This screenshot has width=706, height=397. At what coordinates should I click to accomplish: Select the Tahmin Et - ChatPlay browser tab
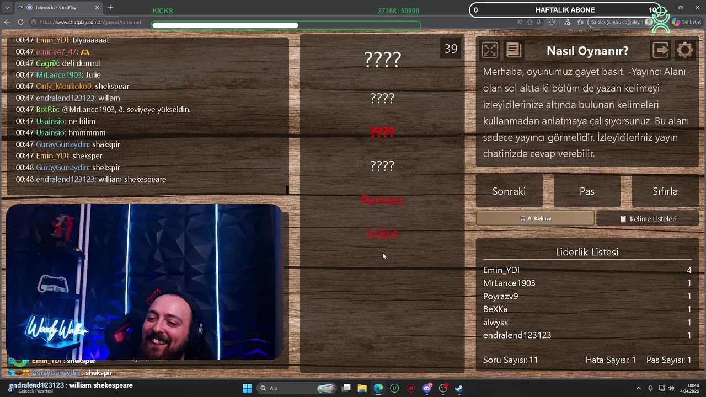(58, 7)
